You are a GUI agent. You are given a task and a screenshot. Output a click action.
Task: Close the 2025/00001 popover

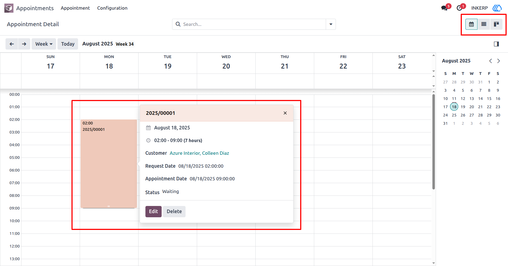tap(285, 113)
